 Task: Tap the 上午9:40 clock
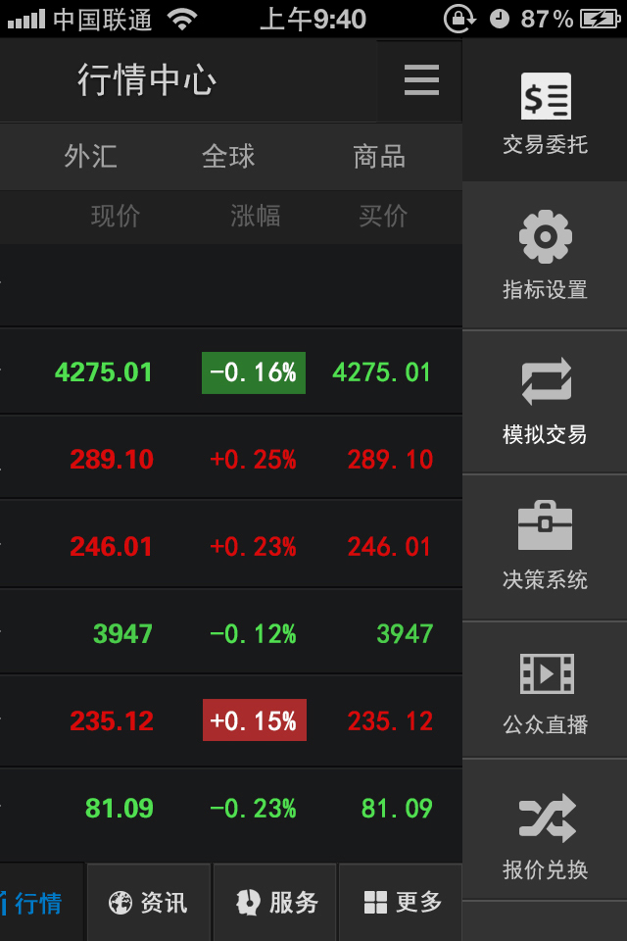(313, 20)
